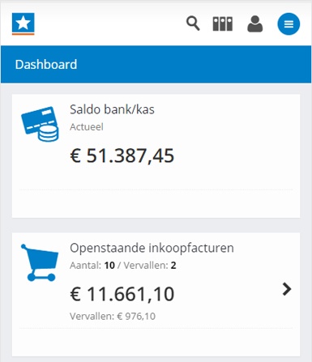Viewport: 312px width, 362px height.
Task: Click the Saldo bank/kas card's empty footer
Action: click(x=156, y=204)
